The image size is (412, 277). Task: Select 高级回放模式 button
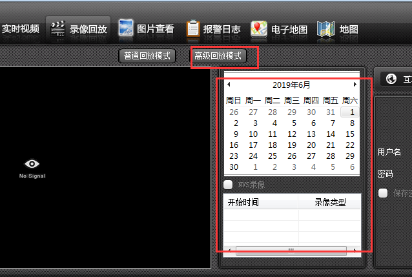218,56
